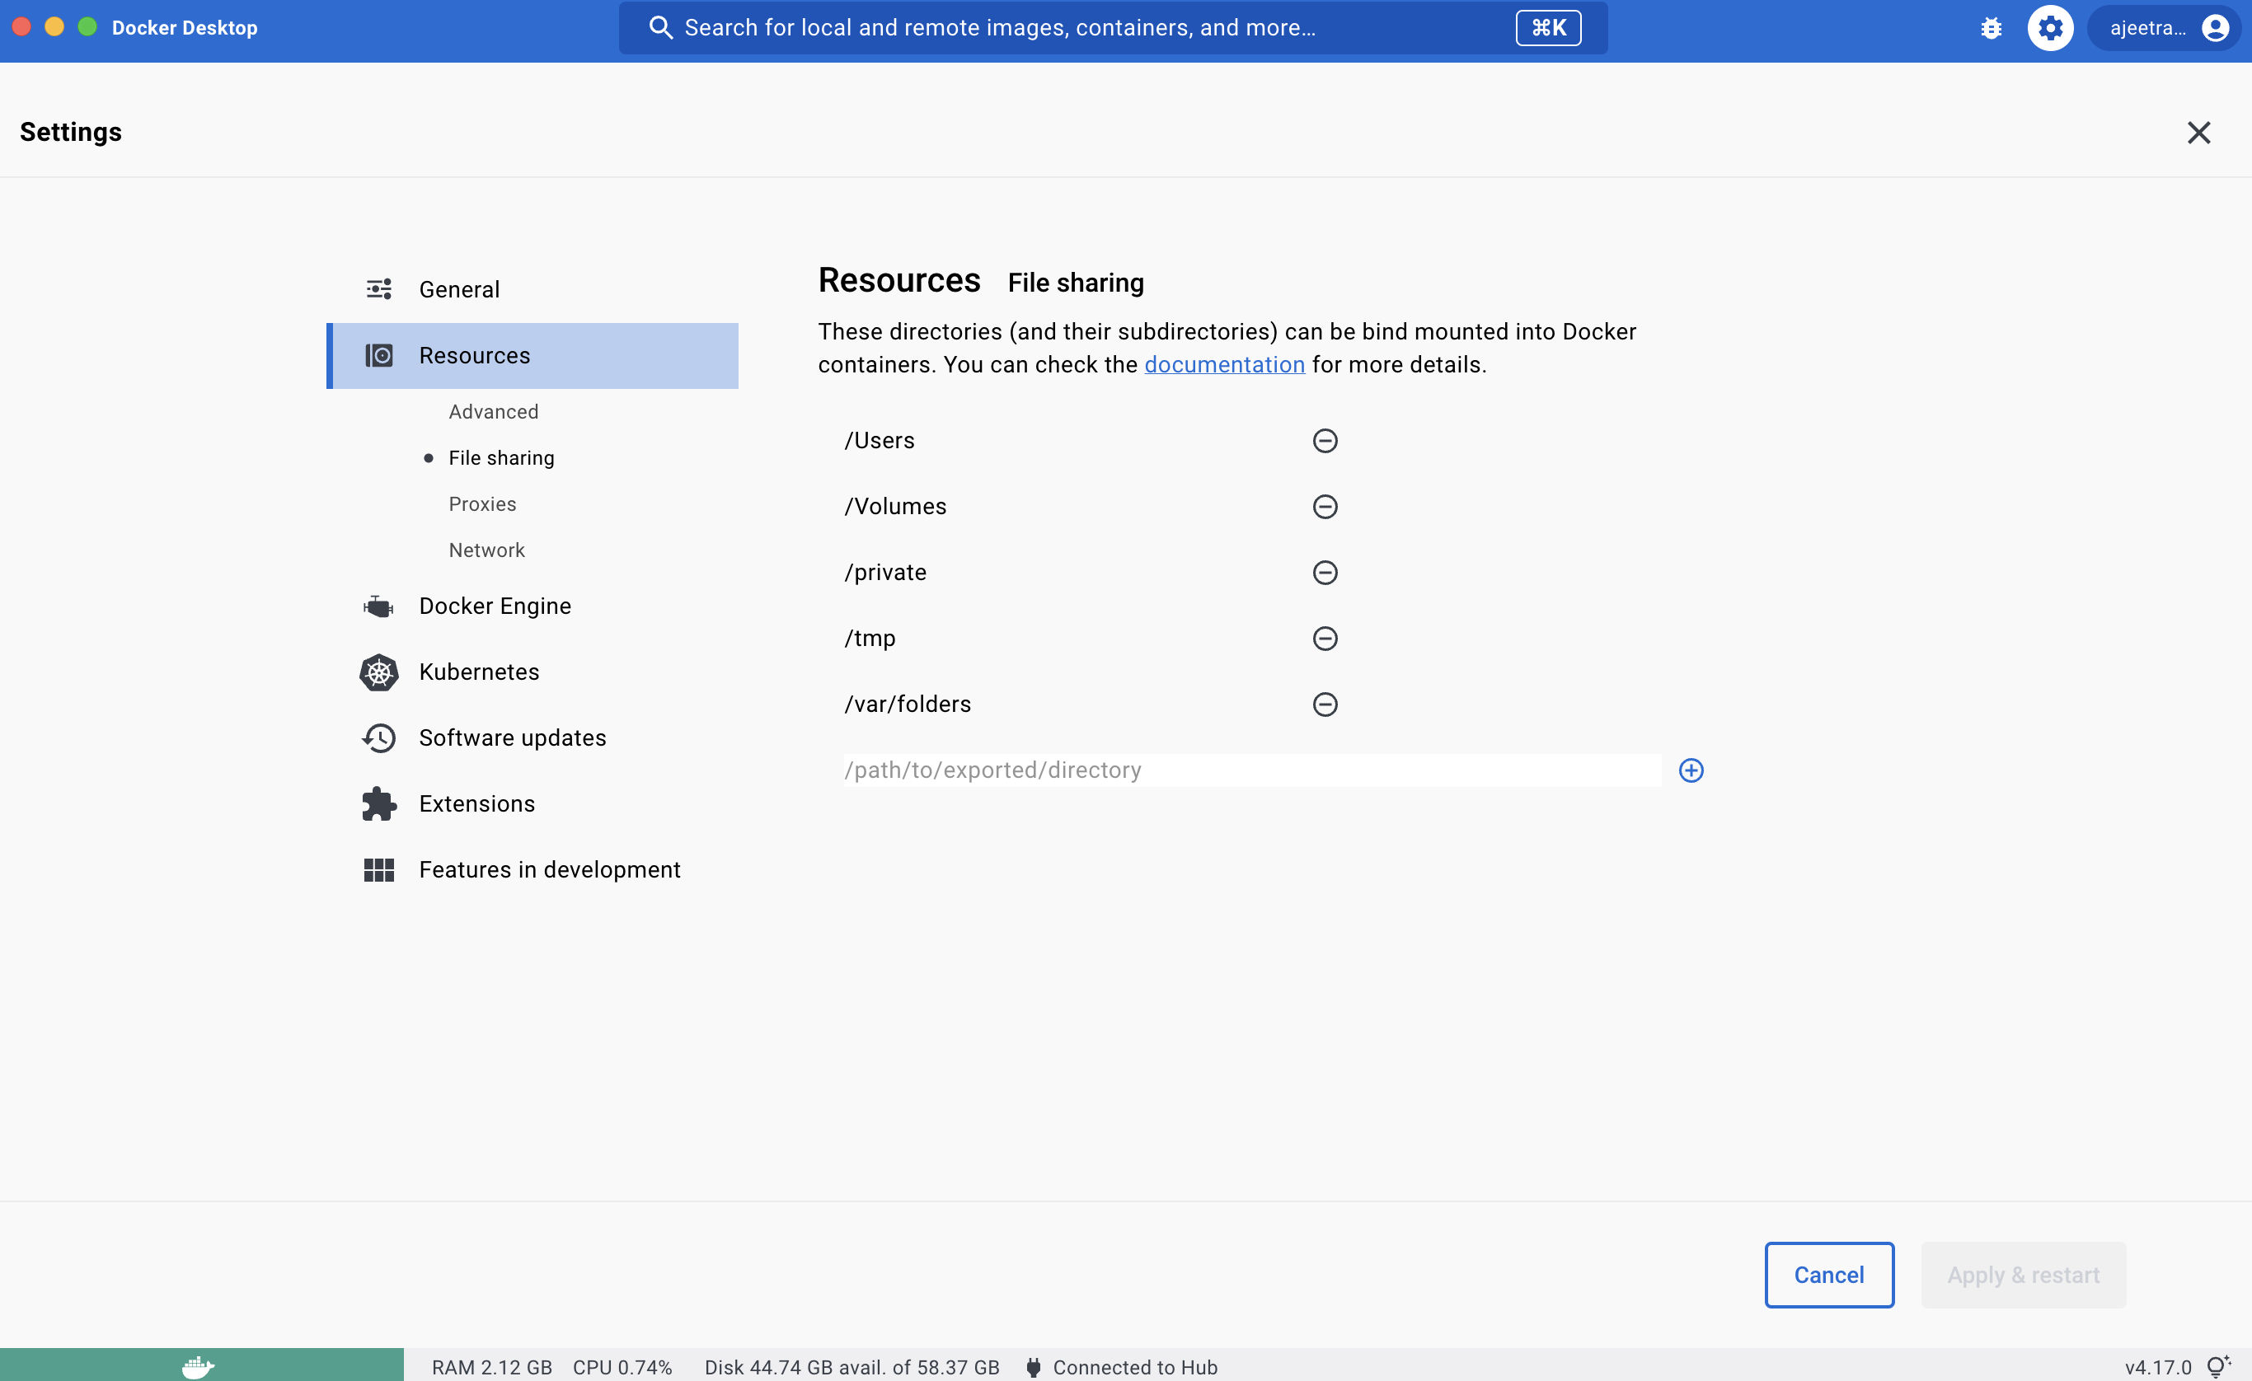Viewport: 2252px width, 1381px height.
Task: Click the Features in development grid icon
Action: 378,869
